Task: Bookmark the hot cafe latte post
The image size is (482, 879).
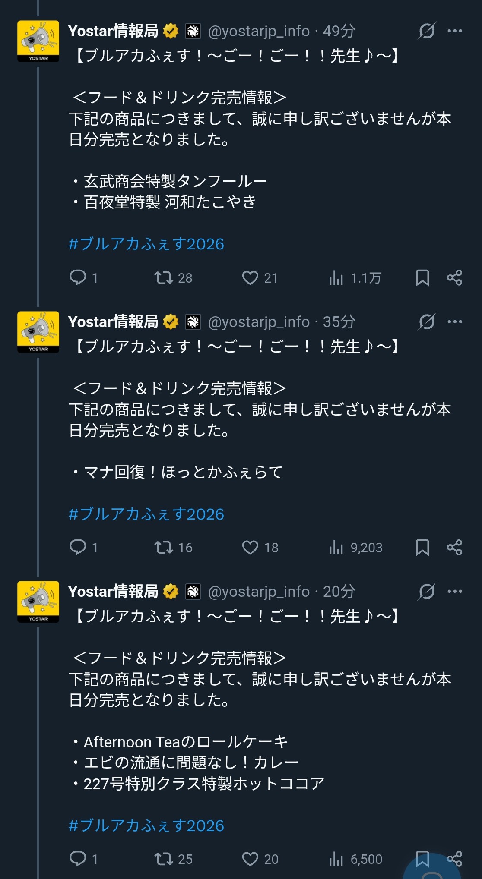Action: (x=422, y=547)
